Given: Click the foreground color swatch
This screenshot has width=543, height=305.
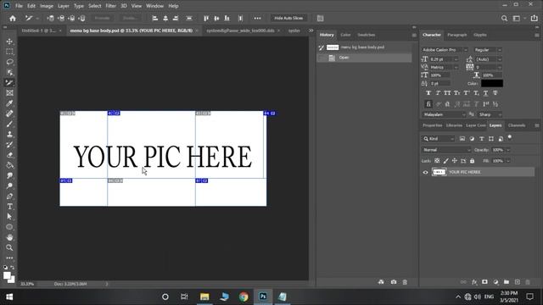Looking at the screenshot, I should click(x=7, y=275).
